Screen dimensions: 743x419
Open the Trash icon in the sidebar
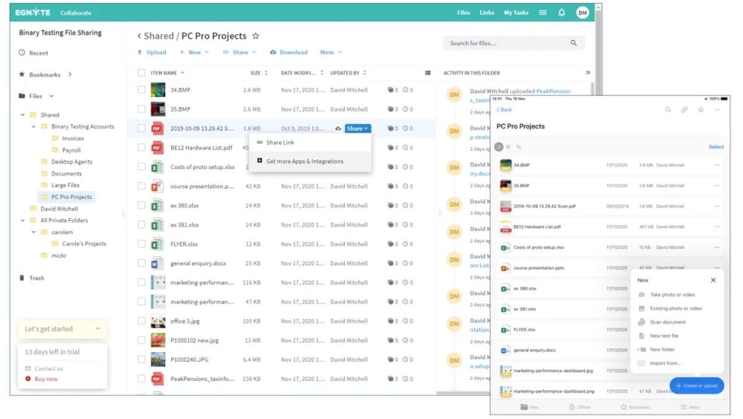click(22, 278)
